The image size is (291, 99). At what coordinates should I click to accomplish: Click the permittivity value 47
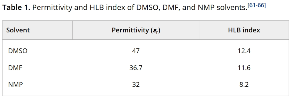click(x=136, y=51)
